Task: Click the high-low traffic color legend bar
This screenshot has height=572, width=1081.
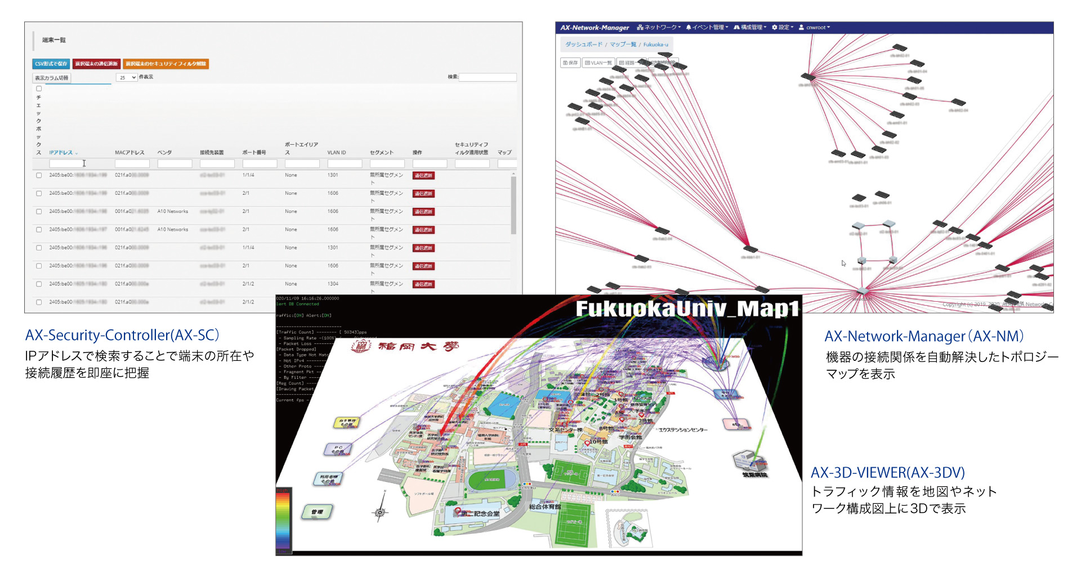Action: pos(283,520)
